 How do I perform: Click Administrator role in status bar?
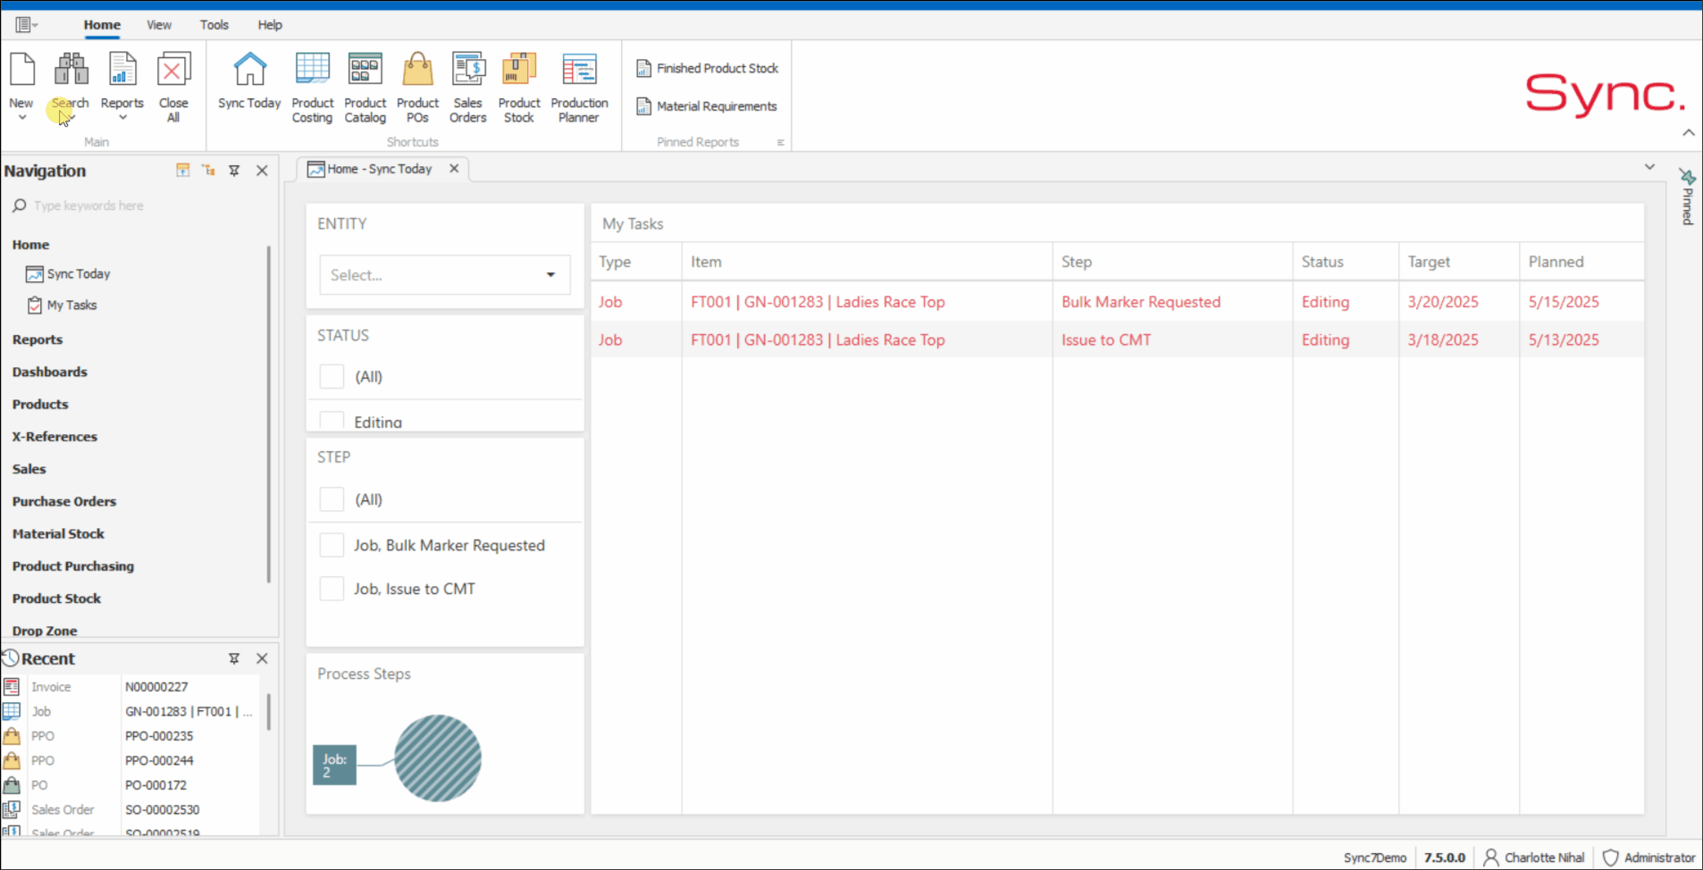click(x=1648, y=857)
